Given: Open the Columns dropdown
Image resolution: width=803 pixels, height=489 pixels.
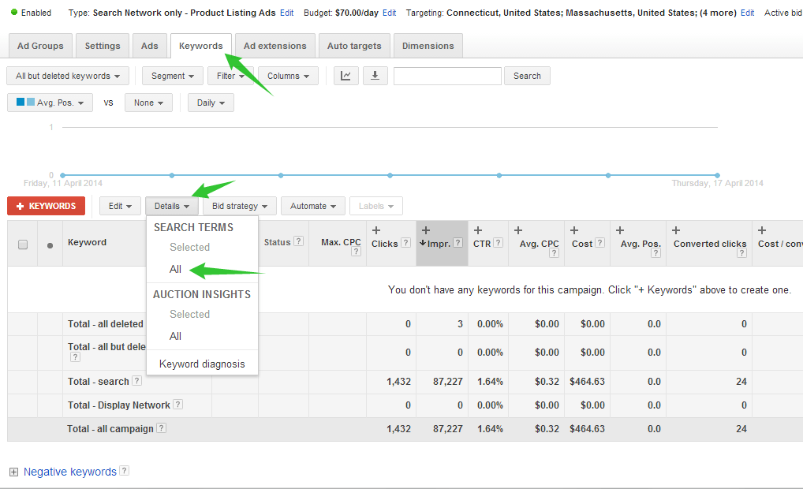Looking at the screenshot, I should pyautogui.click(x=288, y=76).
